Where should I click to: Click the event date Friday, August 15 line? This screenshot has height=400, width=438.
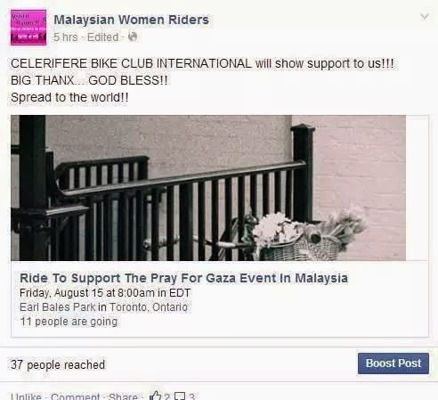coord(105,293)
